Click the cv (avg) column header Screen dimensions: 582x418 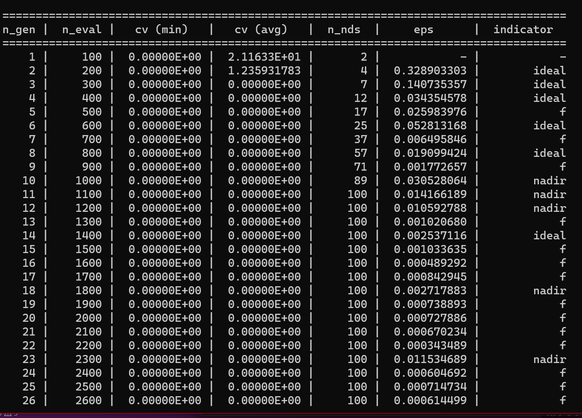[x=261, y=30]
